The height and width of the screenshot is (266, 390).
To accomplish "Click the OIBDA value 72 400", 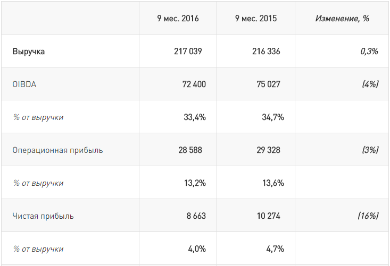I will pos(192,84).
